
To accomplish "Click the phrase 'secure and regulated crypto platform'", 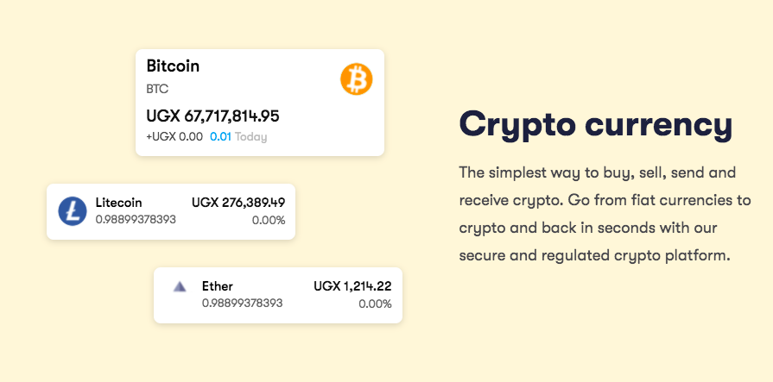I will pos(594,256).
